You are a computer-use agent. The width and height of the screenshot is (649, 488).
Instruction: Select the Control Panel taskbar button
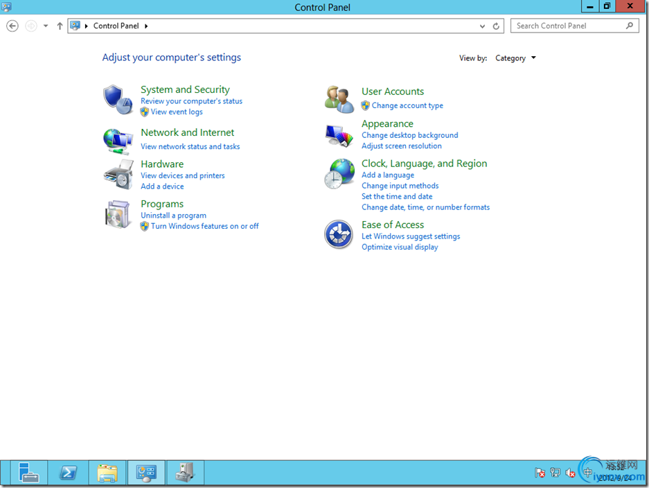click(x=147, y=473)
